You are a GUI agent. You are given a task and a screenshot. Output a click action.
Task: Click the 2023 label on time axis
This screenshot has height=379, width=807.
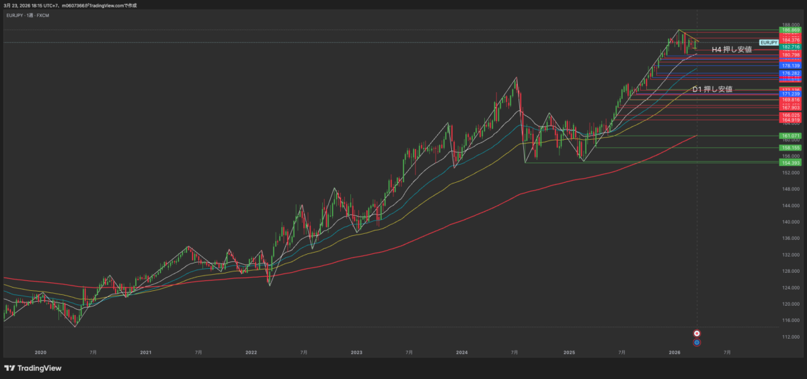coord(356,352)
